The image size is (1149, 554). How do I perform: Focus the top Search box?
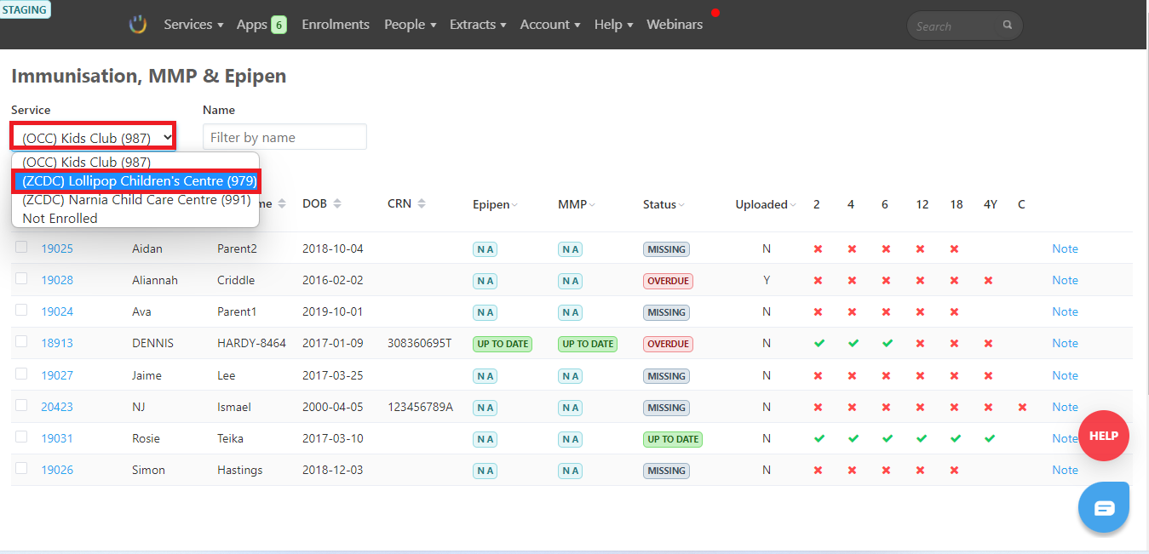pos(964,26)
